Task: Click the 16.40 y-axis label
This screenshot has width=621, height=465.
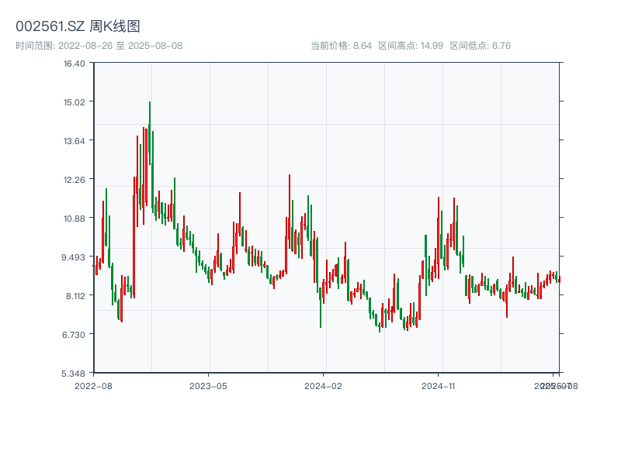Action: pyautogui.click(x=75, y=64)
